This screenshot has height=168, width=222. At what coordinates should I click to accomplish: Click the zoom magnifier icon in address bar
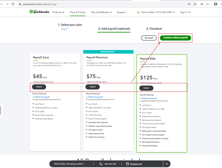[189, 4]
